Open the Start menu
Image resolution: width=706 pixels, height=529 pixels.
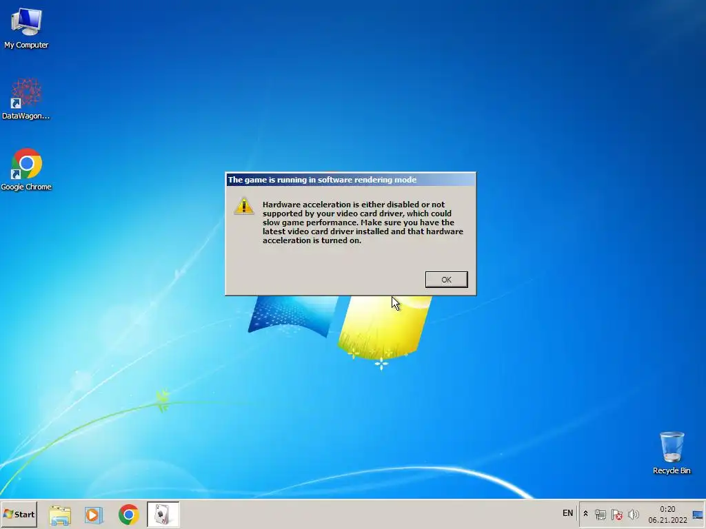pos(19,514)
